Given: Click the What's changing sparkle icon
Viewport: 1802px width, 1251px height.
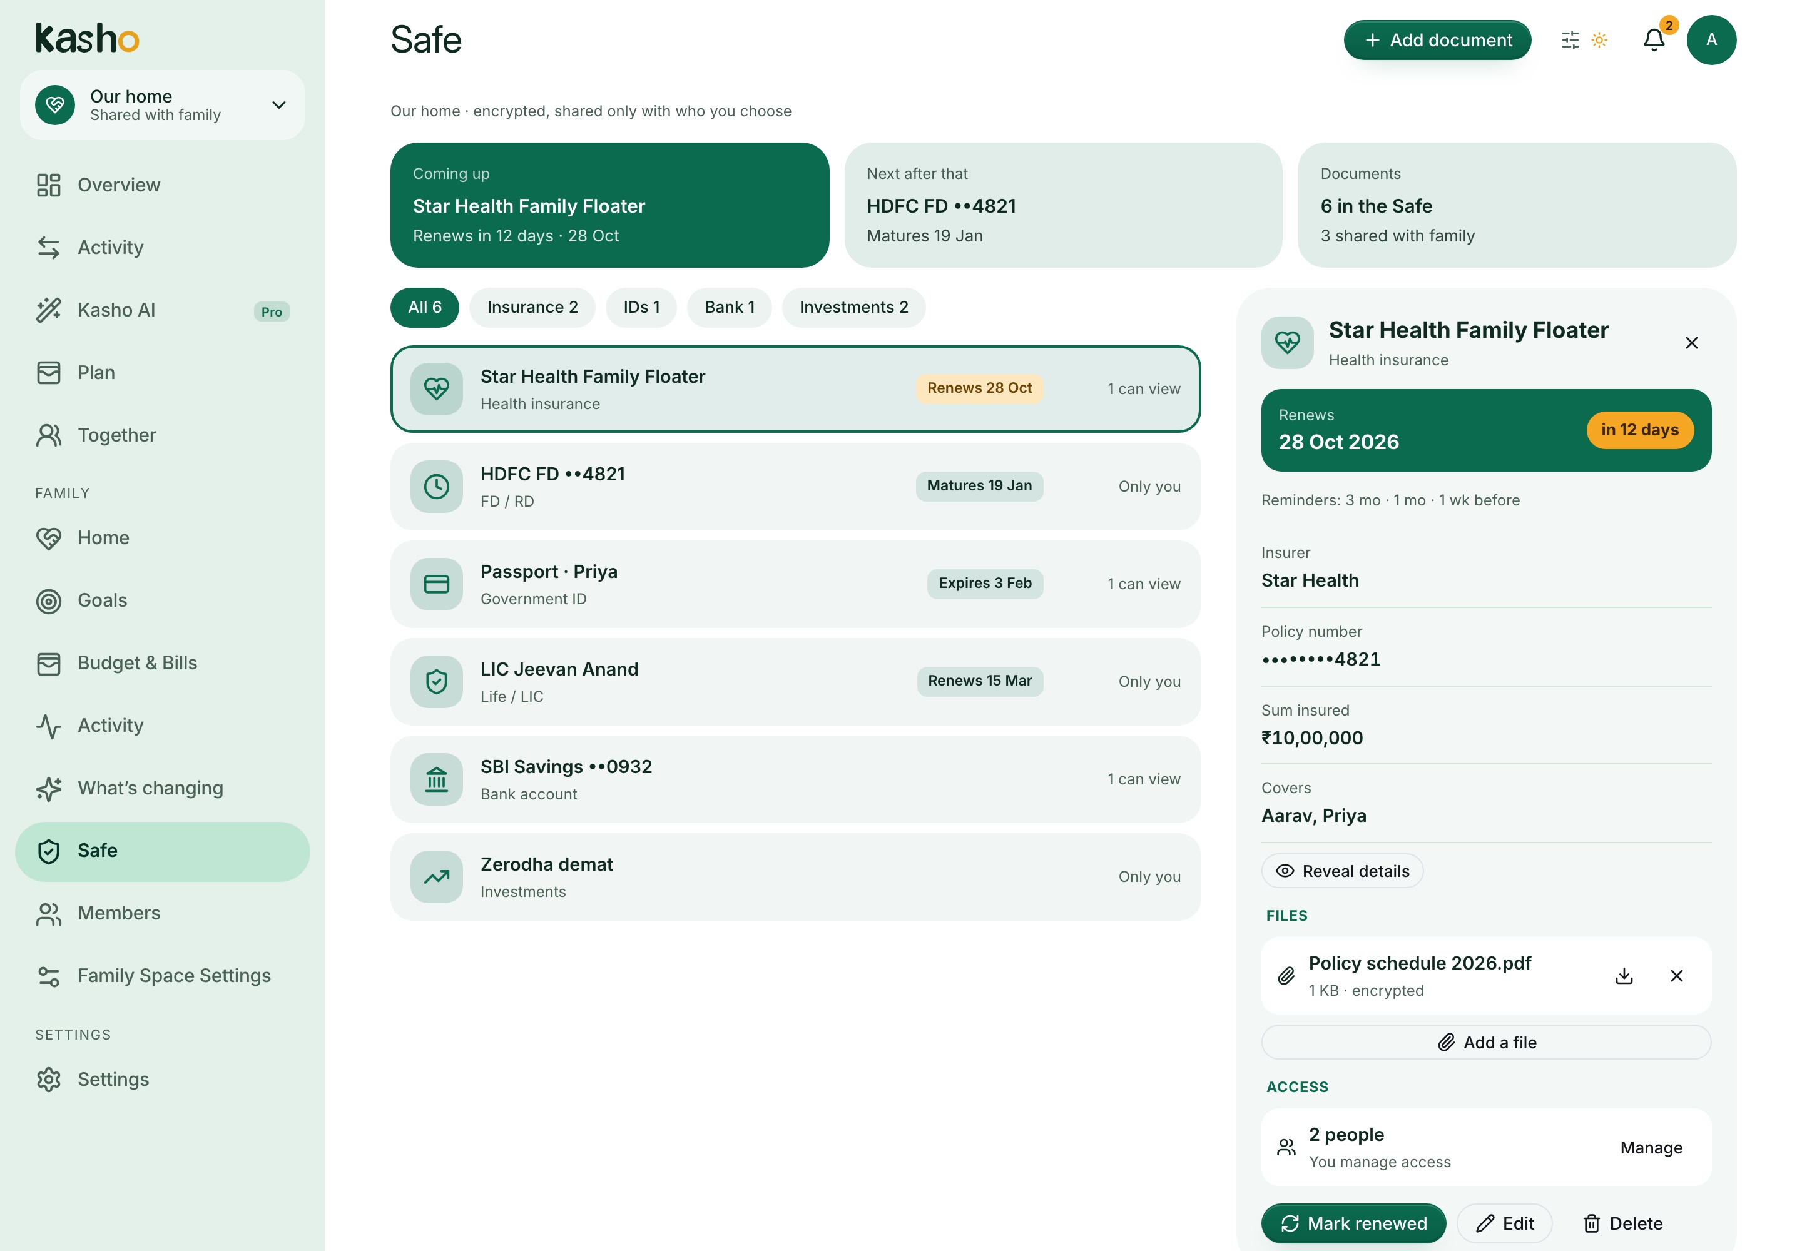Looking at the screenshot, I should click(49, 789).
